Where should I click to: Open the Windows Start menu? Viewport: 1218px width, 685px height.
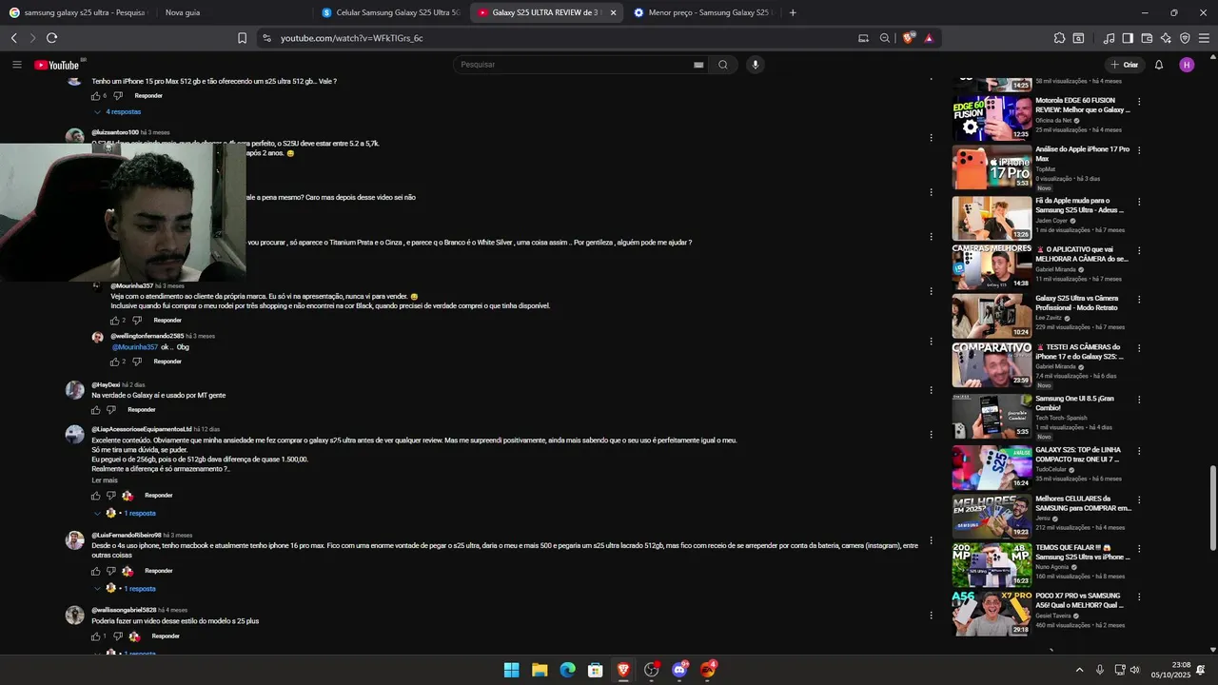(x=511, y=670)
